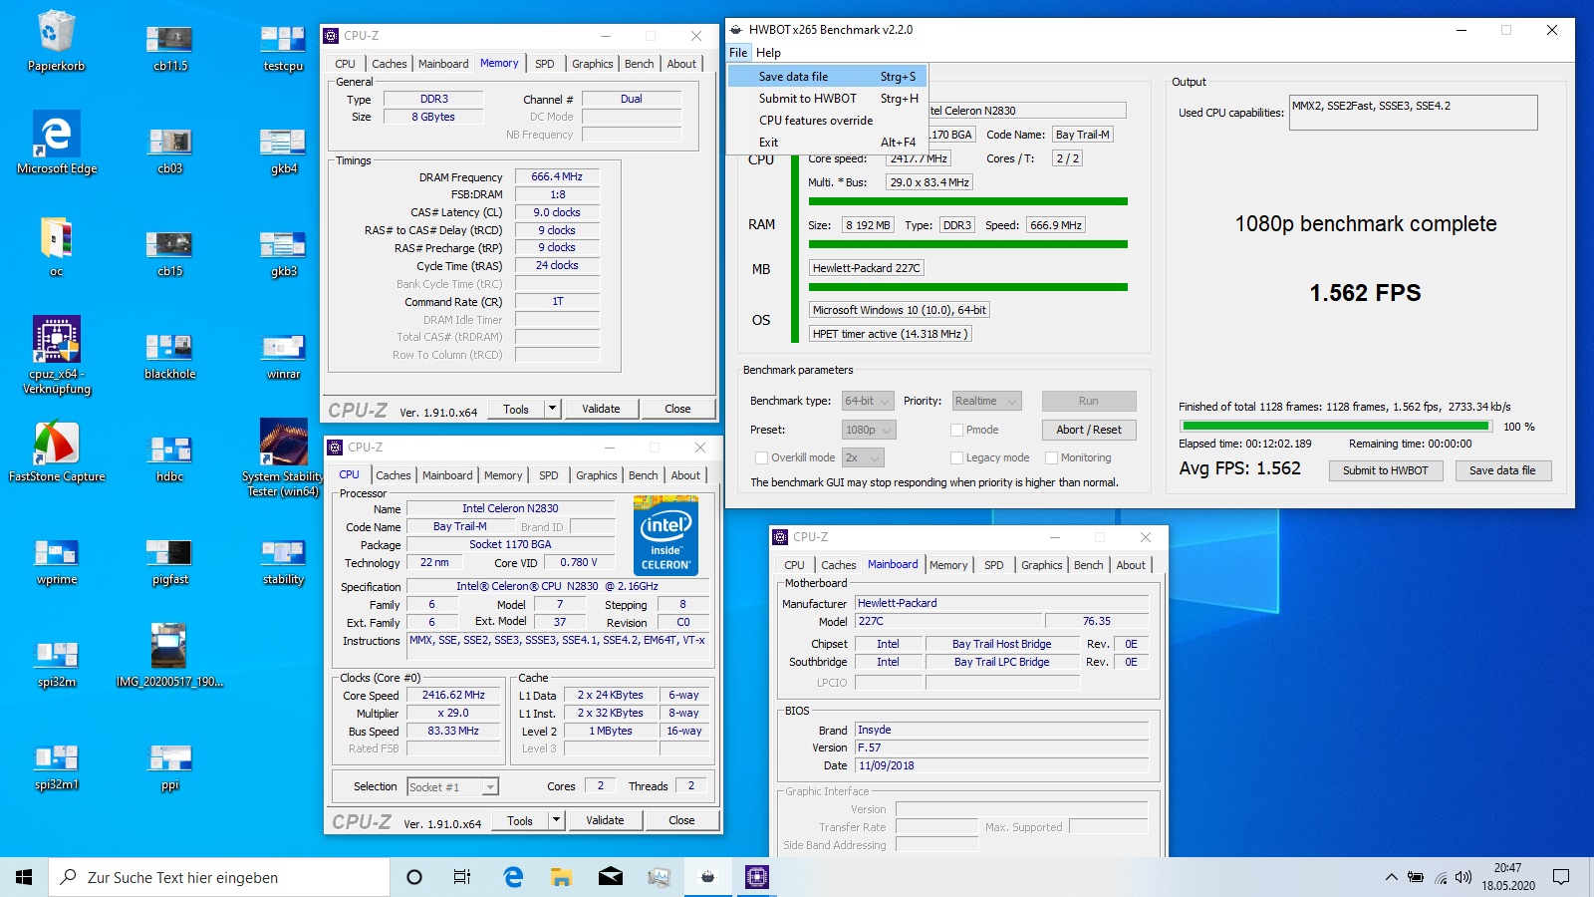Select the testcpu desktop icon
Image resolution: width=1594 pixels, height=897 pixels.
283,48
